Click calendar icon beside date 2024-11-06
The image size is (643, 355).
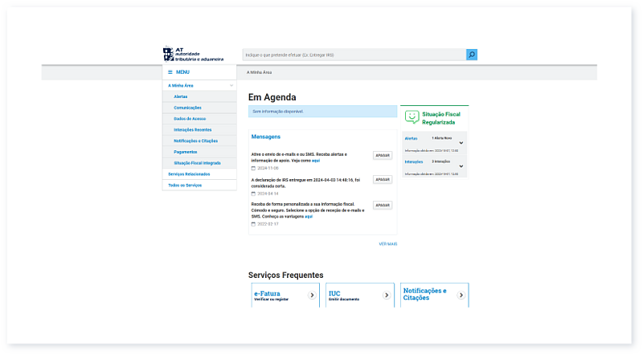(253, 168)
